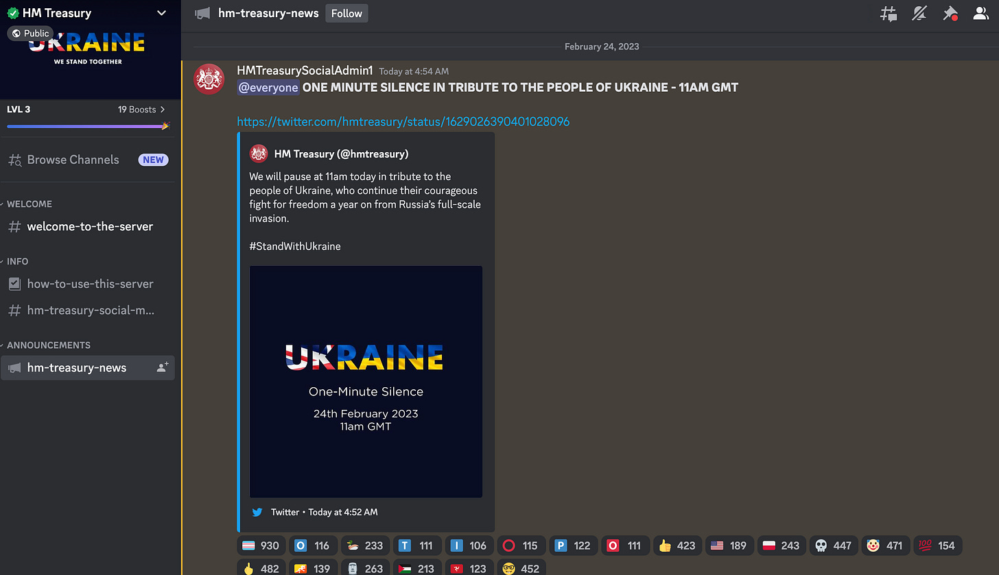Toggle the skull reaction with 447
999x575 pixels.
point(833,546)
